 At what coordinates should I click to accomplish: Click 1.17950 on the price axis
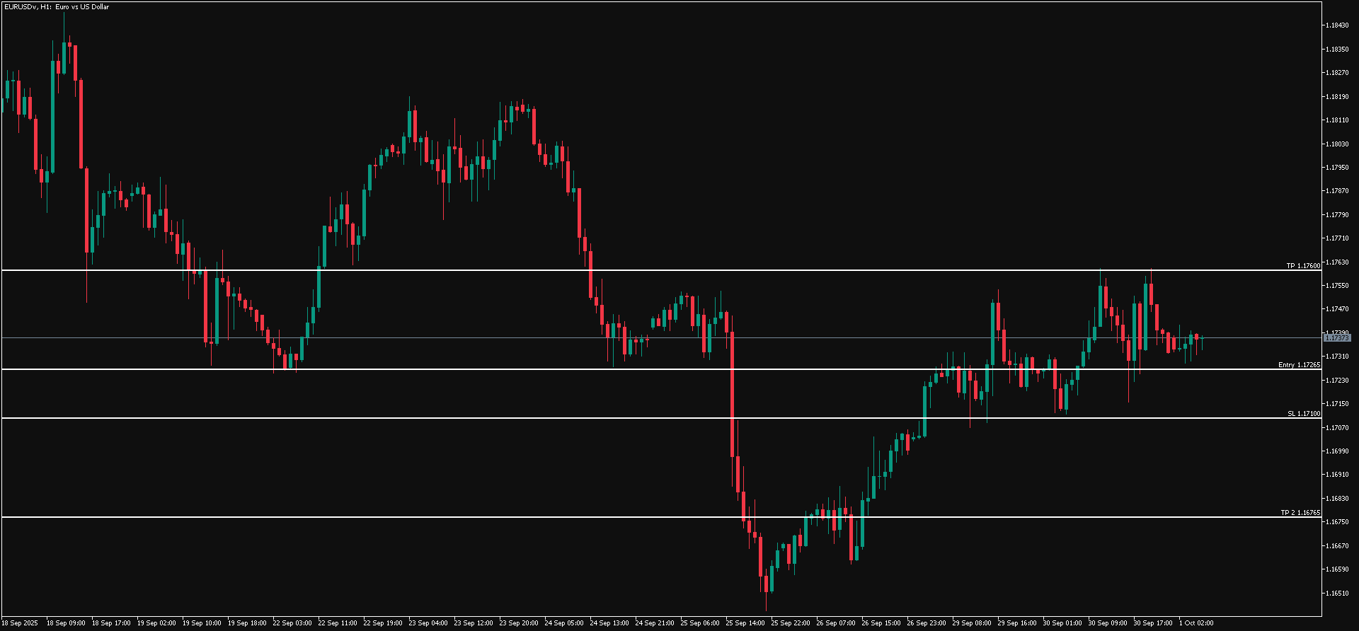click(1337, 168)
